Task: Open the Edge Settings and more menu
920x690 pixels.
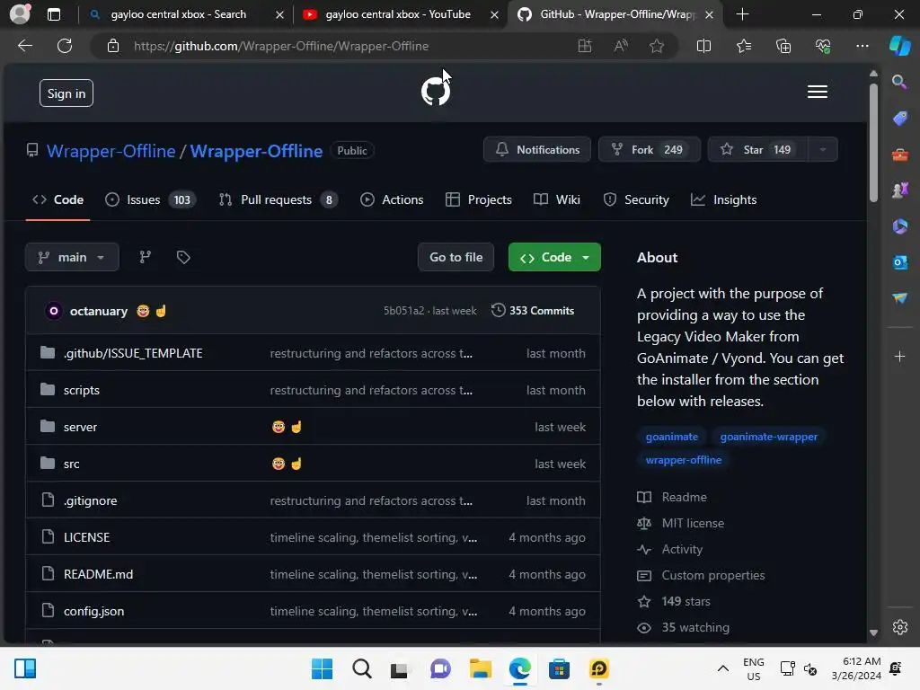Action: pos(862,46)
